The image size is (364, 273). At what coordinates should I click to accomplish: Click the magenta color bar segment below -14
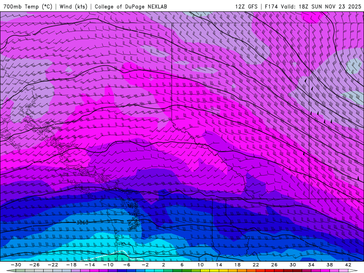click(x=94, y=271)
